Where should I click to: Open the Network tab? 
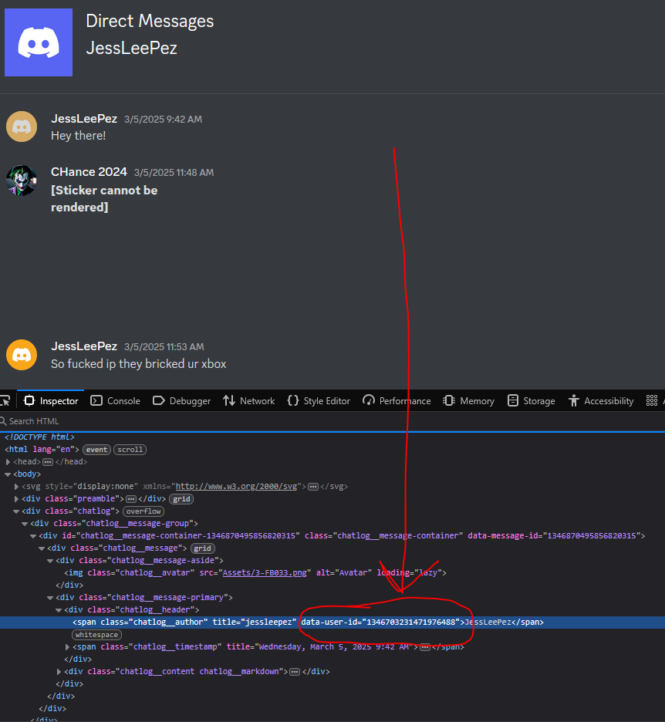[248, 400]
